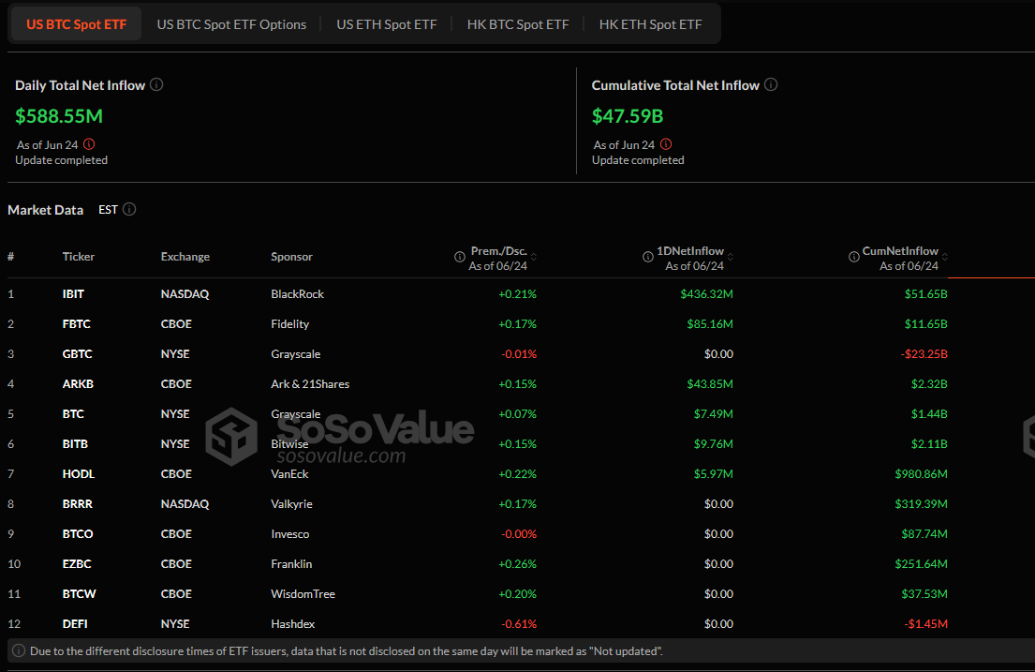The height and width of the screenshot is (672, 1035).
Task: Click Fidelity sponsor name
Action: coord(289,323)
